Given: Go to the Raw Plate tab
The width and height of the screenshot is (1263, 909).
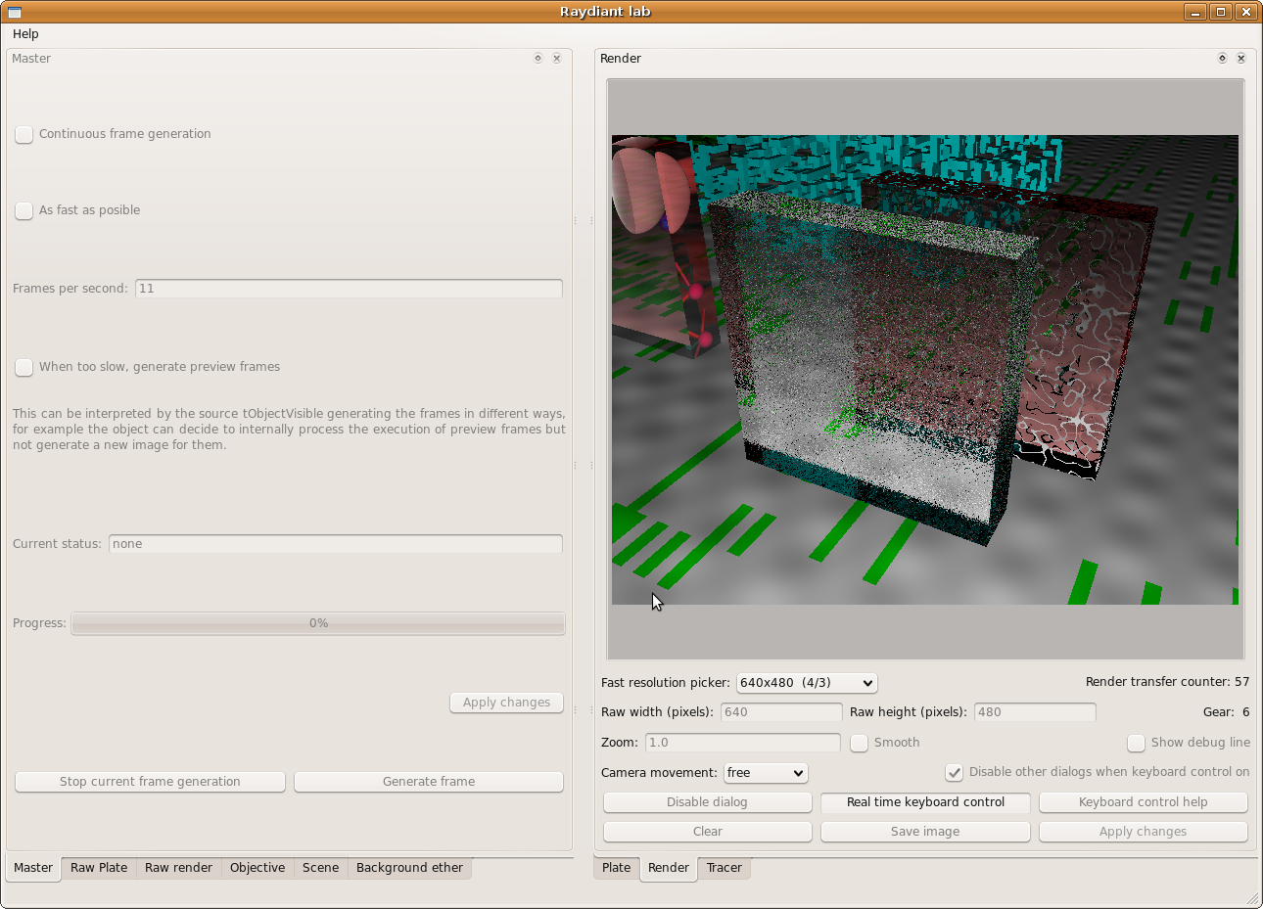Looking at the screenshot, I should tap(99, 868).
